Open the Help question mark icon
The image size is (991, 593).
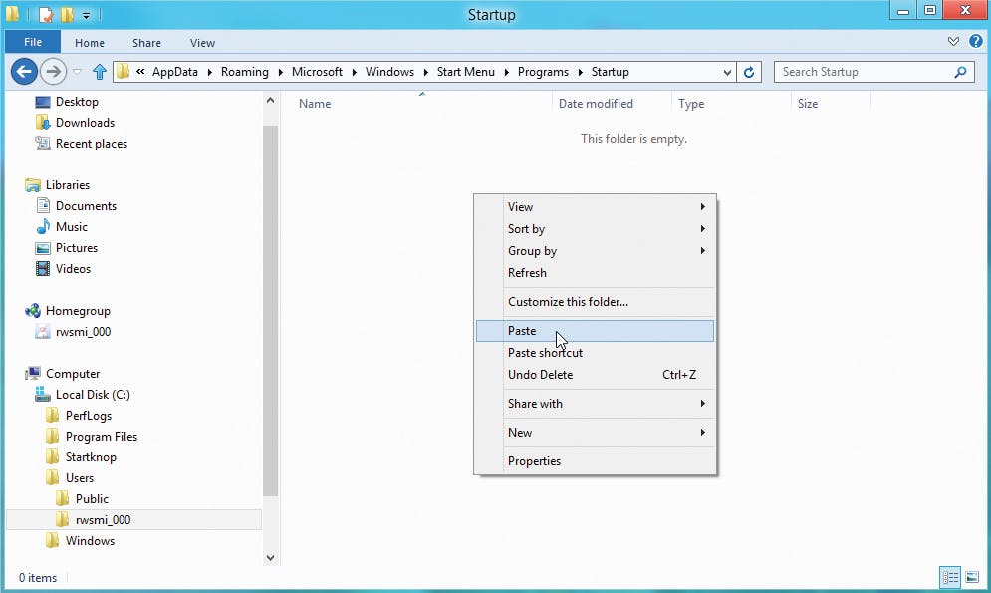point(975,42)
